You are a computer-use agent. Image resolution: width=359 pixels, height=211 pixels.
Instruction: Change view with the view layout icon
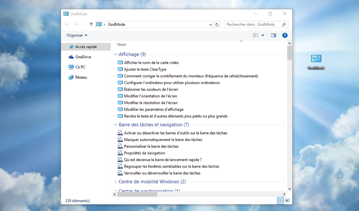[x=256, y=35]
